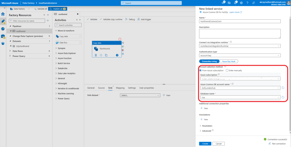Switch to the Mapping tab

[x=120, y=88]
